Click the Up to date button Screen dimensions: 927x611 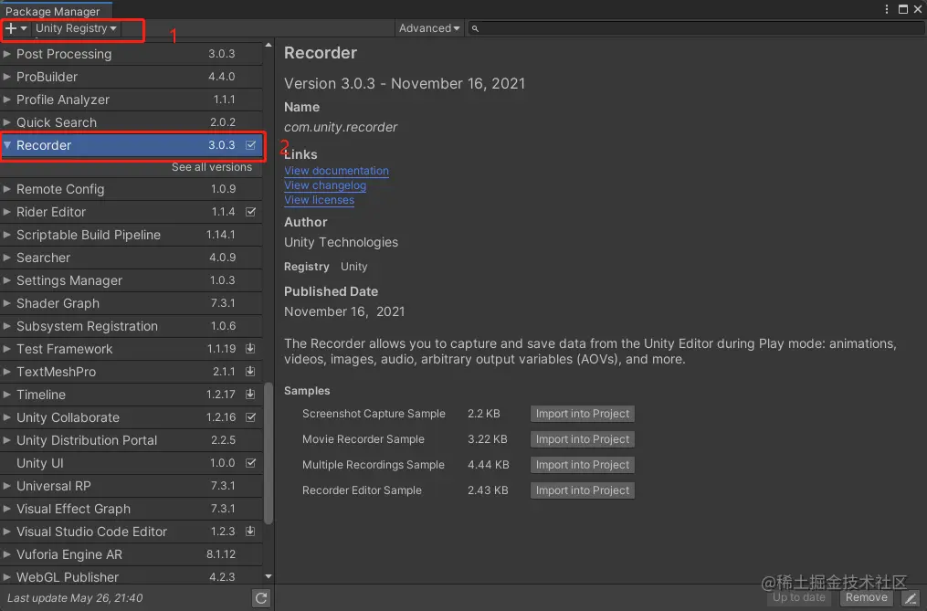pyautogui.click(x=799, y=597)
